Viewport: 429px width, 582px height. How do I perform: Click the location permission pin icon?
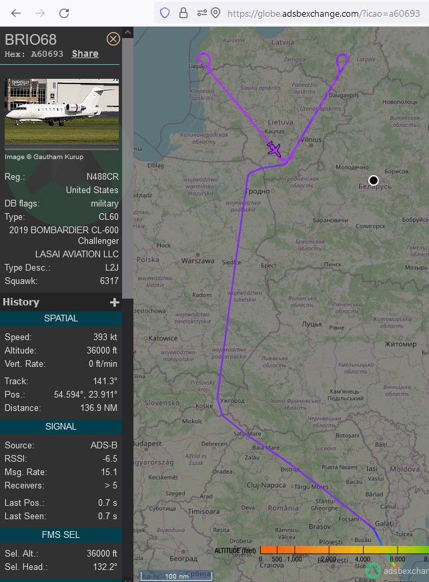tap(216, 13)
